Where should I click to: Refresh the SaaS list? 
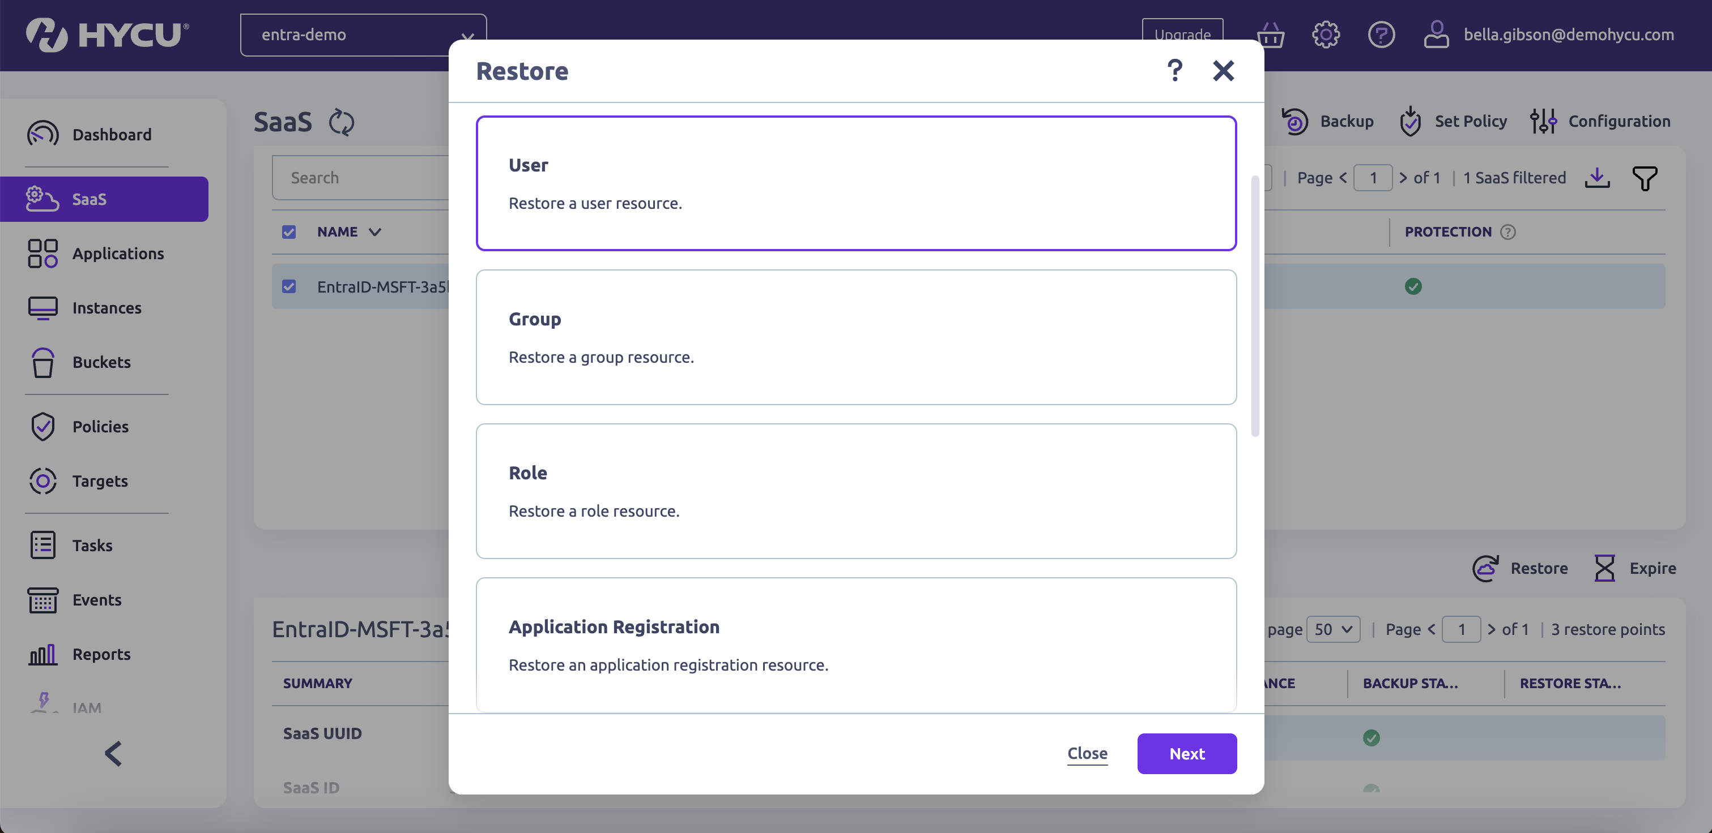coord(342,122)
